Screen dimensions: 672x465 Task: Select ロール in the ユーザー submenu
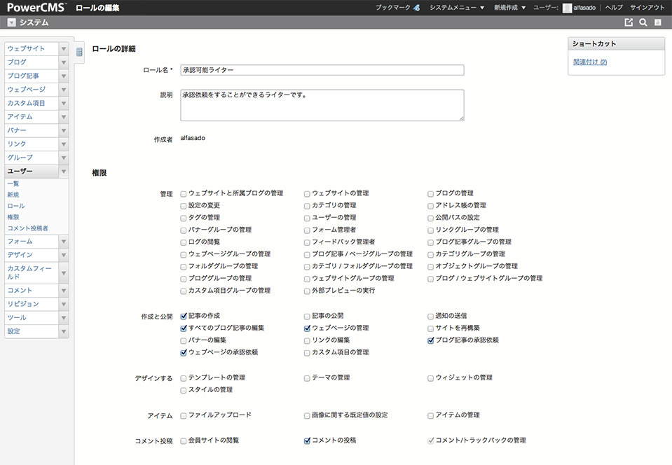click(15, 206)
